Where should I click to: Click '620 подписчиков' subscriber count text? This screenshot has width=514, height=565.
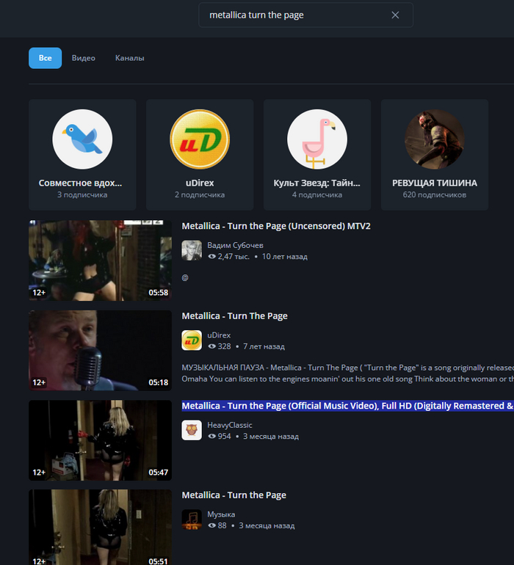[435, 195]
